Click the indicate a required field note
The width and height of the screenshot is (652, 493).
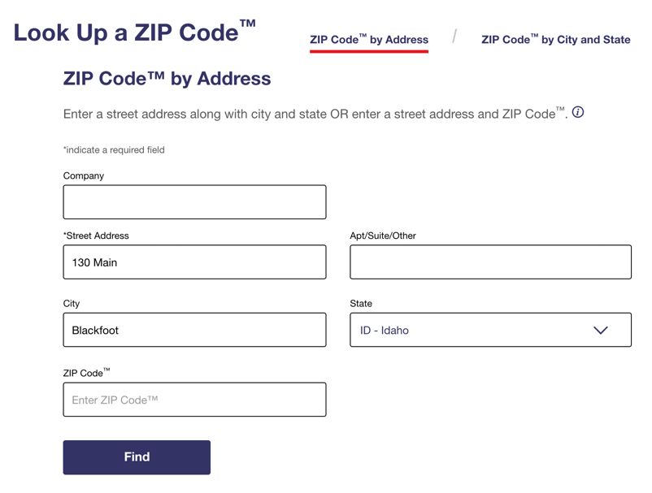tap(114, 150)
